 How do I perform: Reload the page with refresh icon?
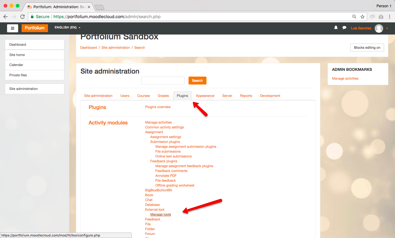[22, 17]
